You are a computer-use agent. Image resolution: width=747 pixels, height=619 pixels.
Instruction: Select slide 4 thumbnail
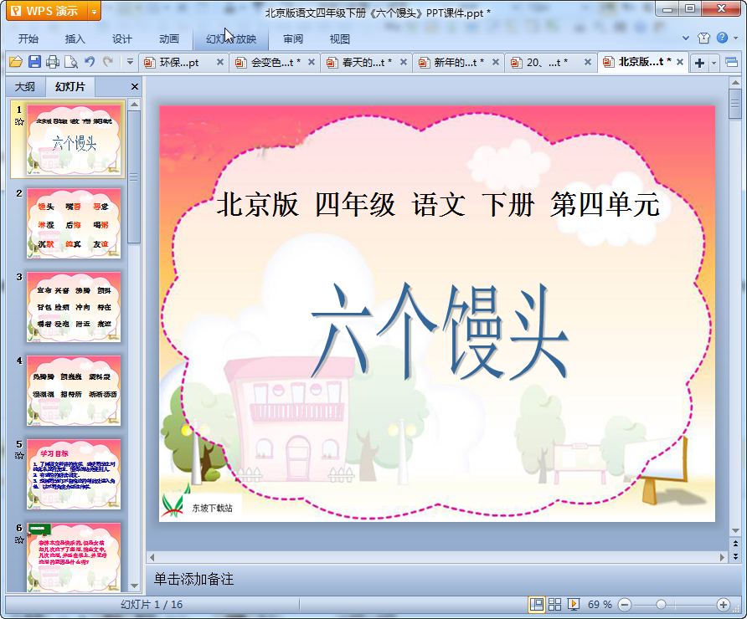(74, 391)
